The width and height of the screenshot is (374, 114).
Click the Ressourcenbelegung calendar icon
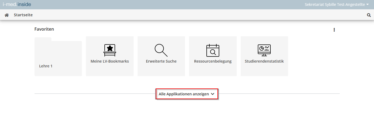click(x=213, y=50)
